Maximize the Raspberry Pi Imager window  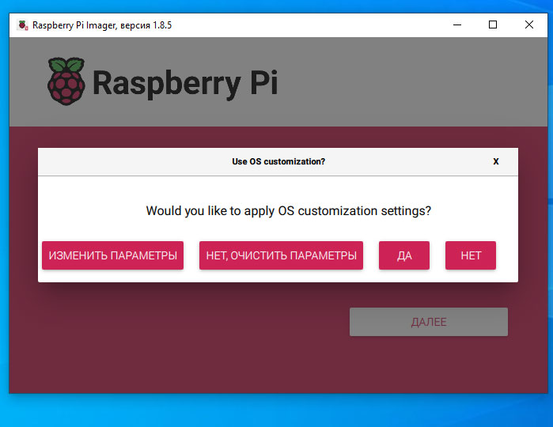(x=493, y=25)
